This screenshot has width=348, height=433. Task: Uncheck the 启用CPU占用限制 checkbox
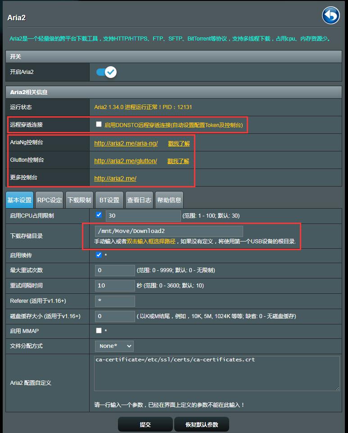click(99, 215)
